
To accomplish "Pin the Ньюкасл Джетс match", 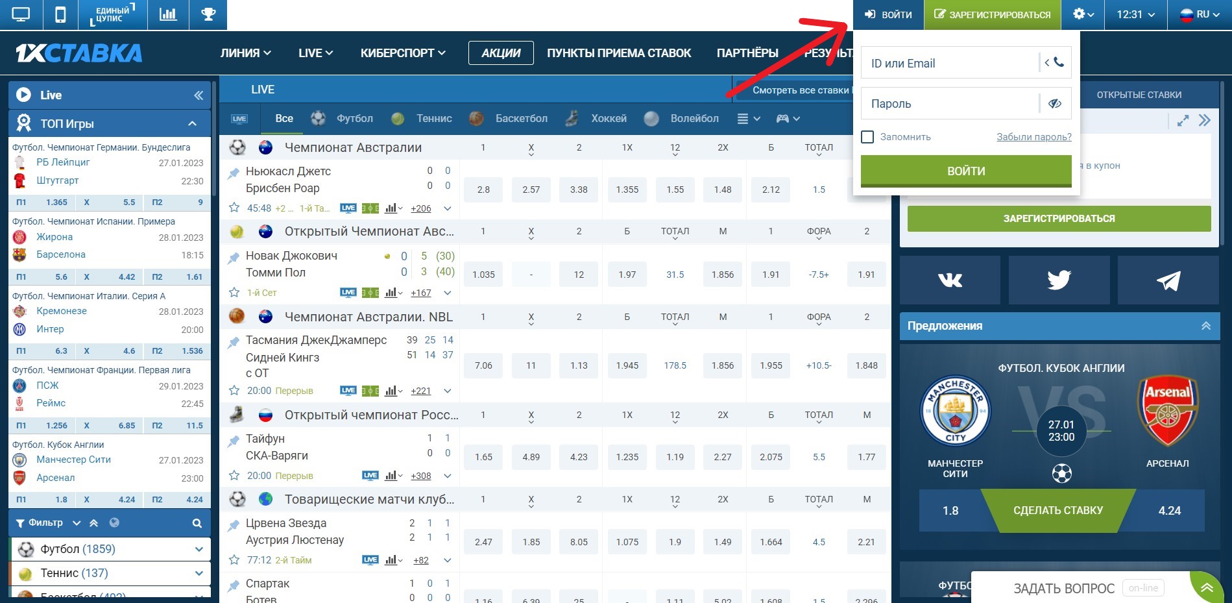I will (x=234, y=173).
